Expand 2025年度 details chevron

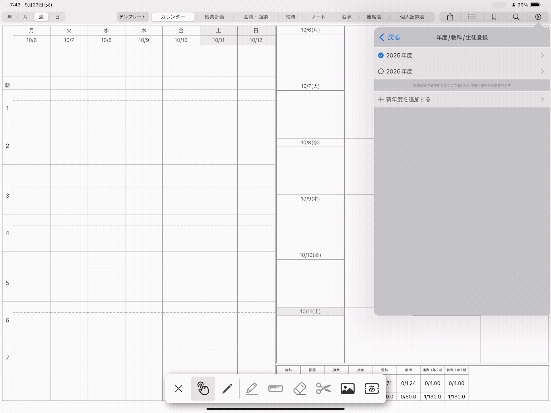click(x=542, y=55)
